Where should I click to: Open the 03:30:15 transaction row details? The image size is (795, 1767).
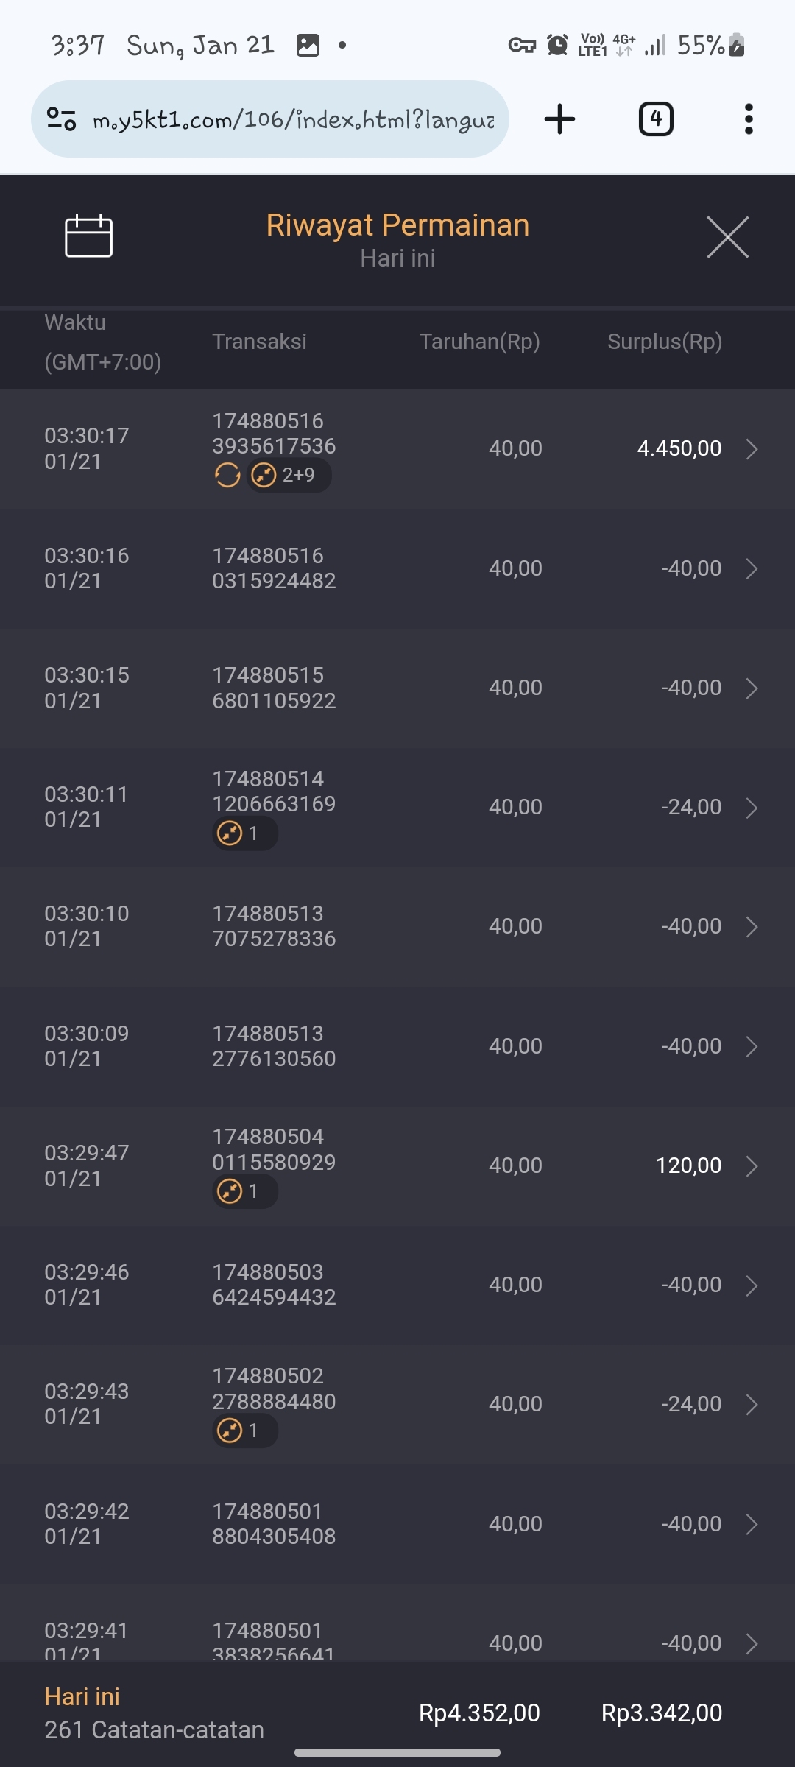click(397, 688)
